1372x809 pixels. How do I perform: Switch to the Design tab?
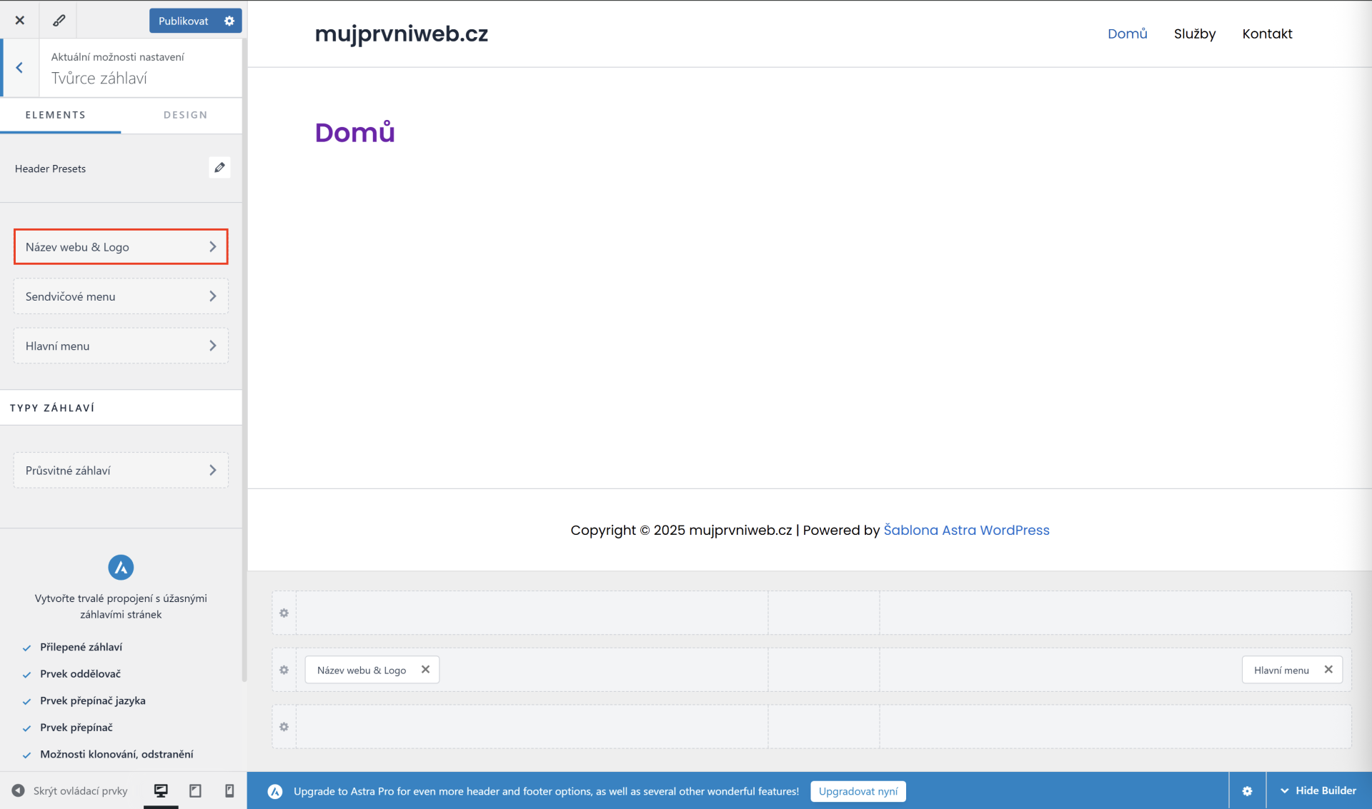click(x=185, y=115)
